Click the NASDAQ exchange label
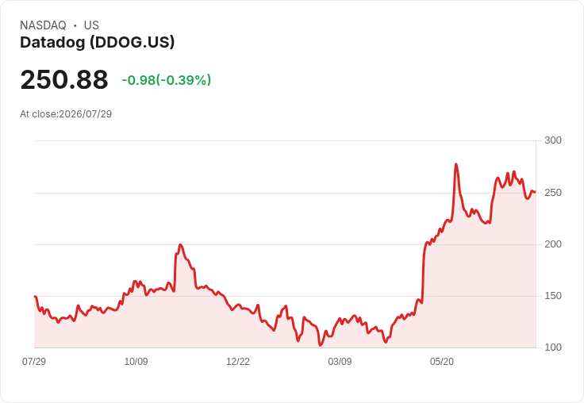Screen dimensions: 584x403 tap(43, 25)
